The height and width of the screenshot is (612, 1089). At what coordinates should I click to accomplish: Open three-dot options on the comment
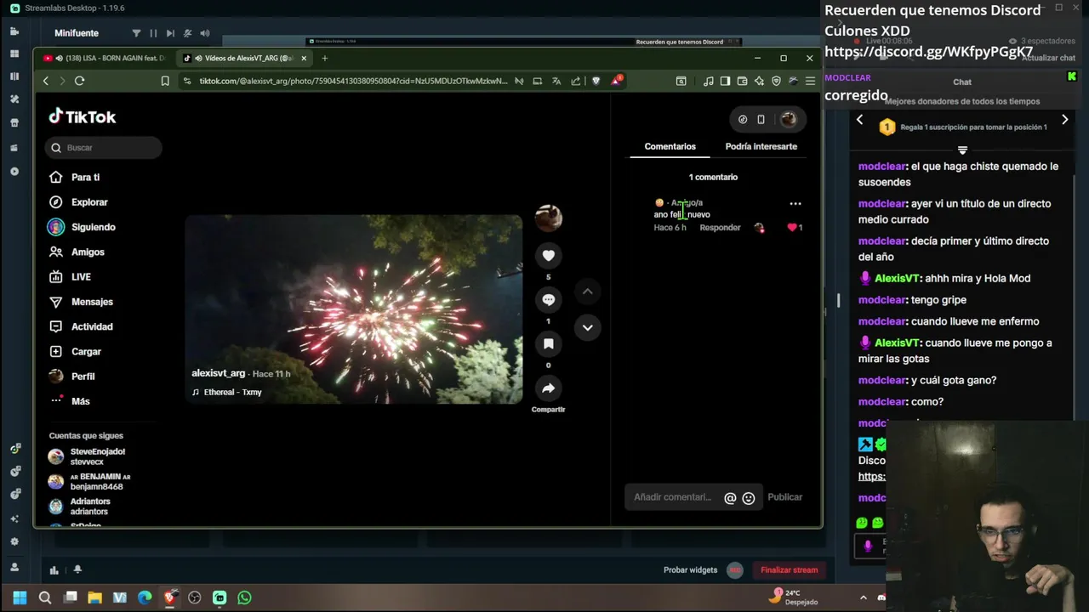click(x=795, y=203)
